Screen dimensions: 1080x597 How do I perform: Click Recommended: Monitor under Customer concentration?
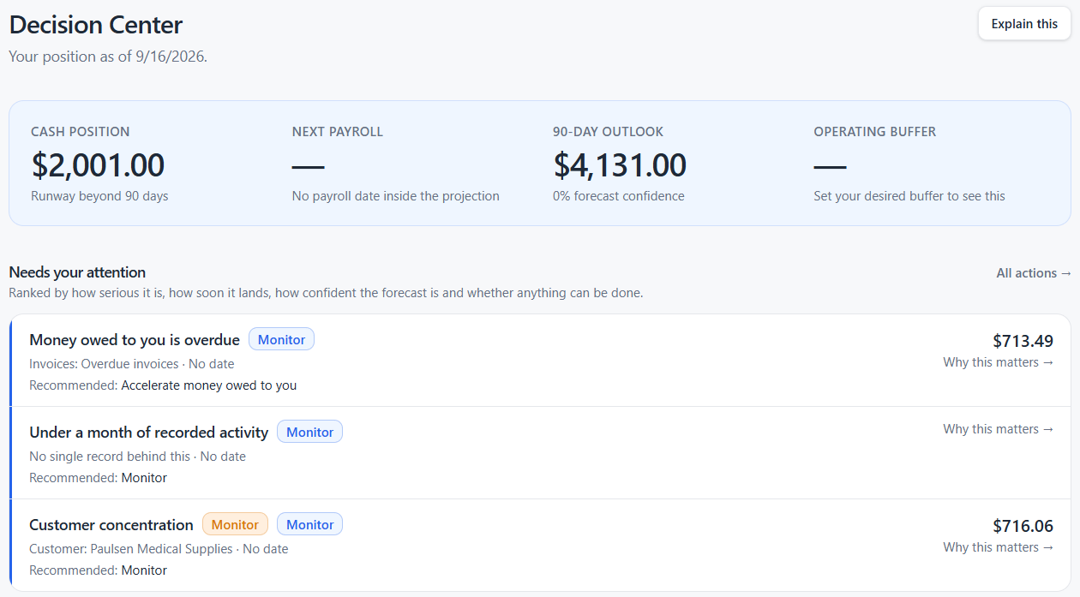click(98, 570)
